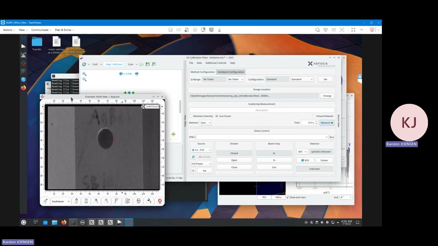
Task: Open TeamViewer Actions menu
Action: [9, 30]
